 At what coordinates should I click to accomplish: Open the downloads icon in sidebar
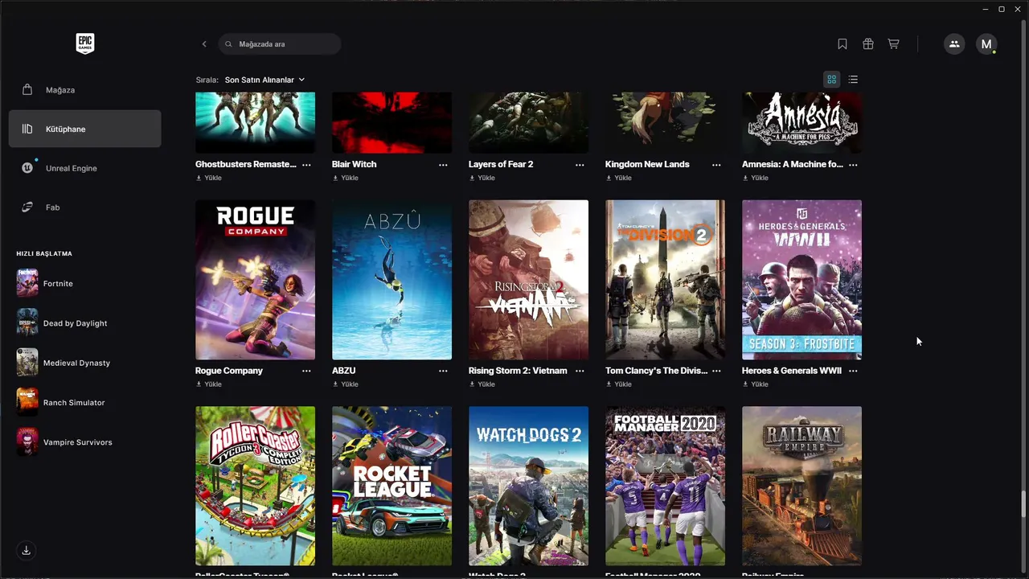(x=26, y=550)
